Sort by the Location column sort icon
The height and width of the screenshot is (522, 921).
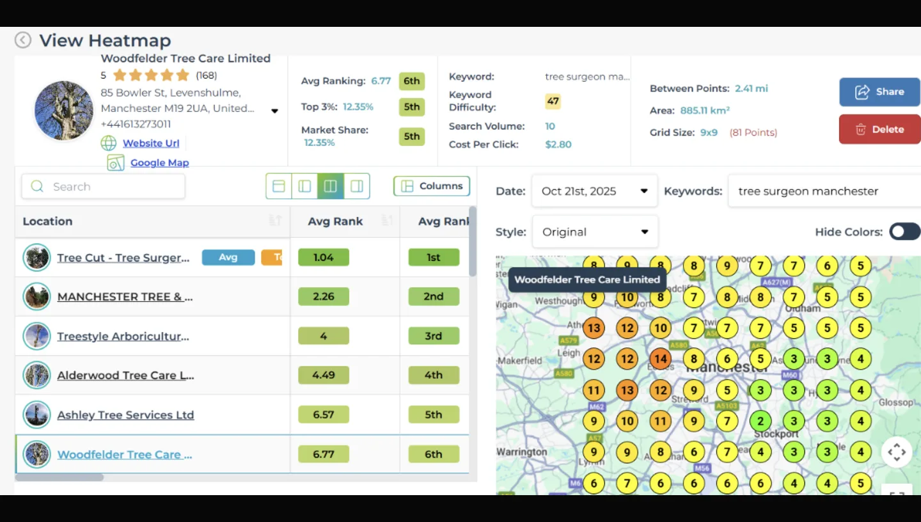coord(275,221)
